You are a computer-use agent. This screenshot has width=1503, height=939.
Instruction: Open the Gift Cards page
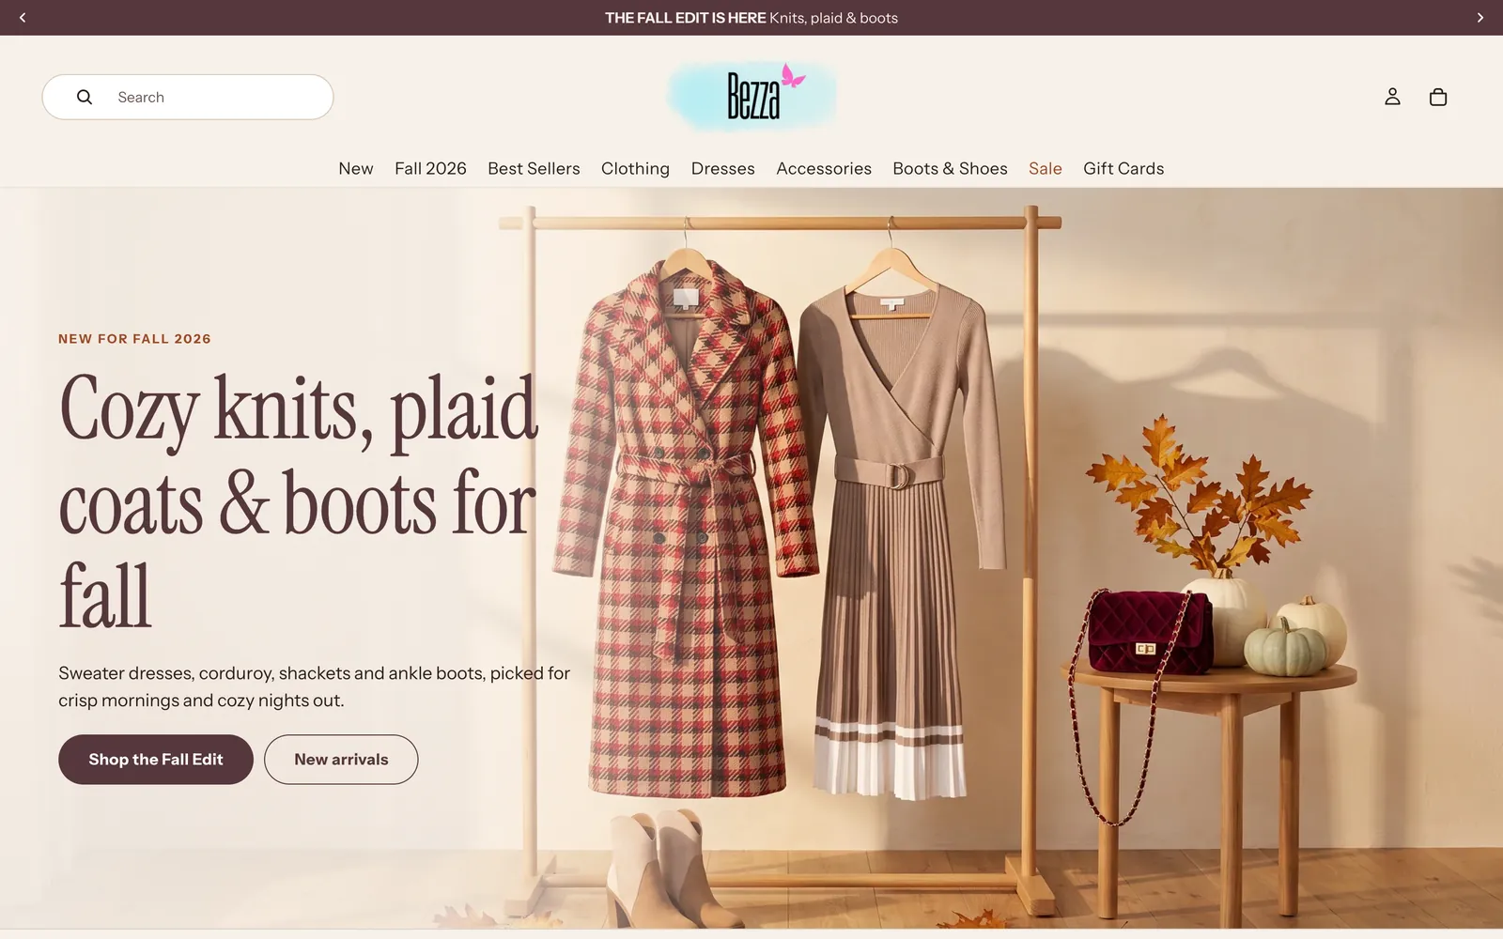pyautogui.click(x=1123, y=169)
